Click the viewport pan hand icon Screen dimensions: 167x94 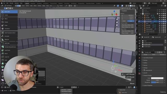click(117, 22)
